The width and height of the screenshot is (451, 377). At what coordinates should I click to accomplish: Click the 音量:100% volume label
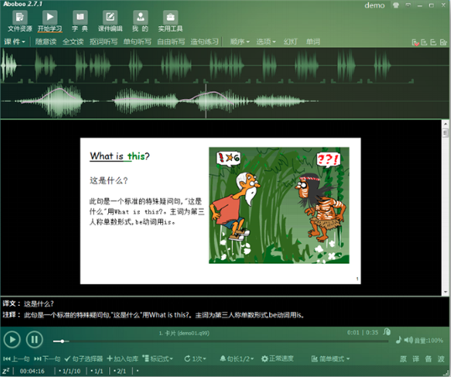click(428, 340)
